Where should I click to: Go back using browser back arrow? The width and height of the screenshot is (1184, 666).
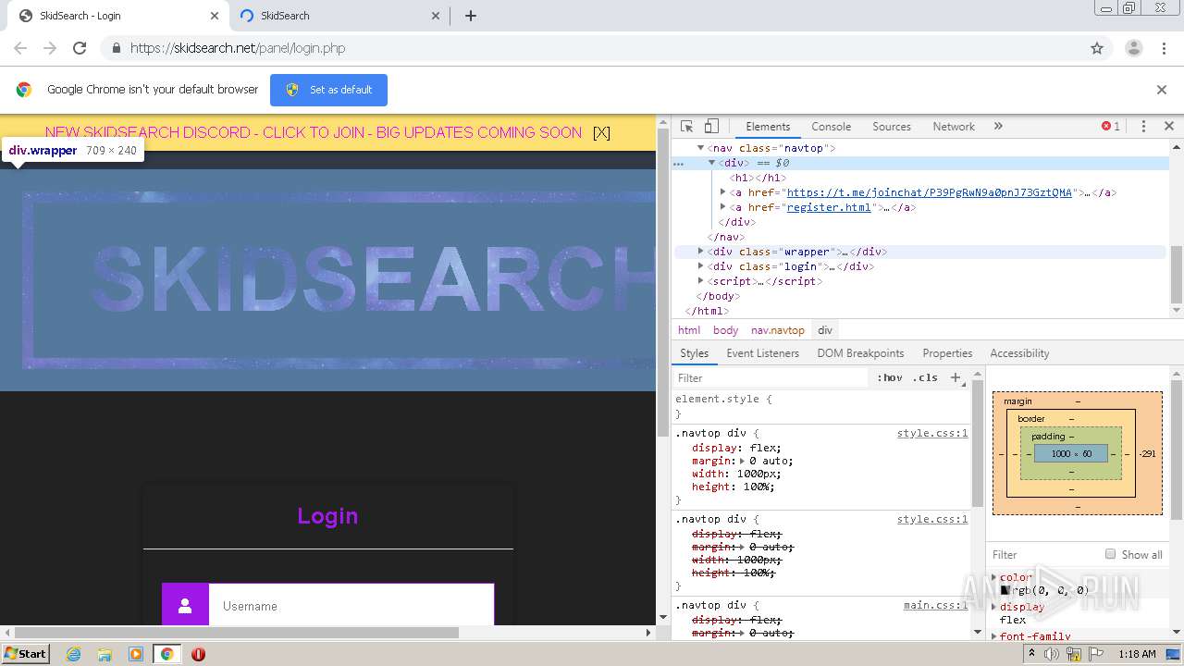20,48
